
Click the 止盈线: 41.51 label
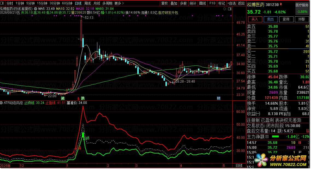click(x=56, y=103)
